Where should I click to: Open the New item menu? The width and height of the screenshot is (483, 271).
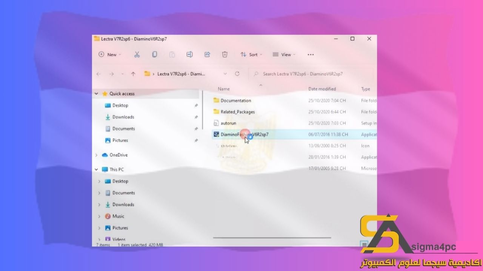coord(110,55)
